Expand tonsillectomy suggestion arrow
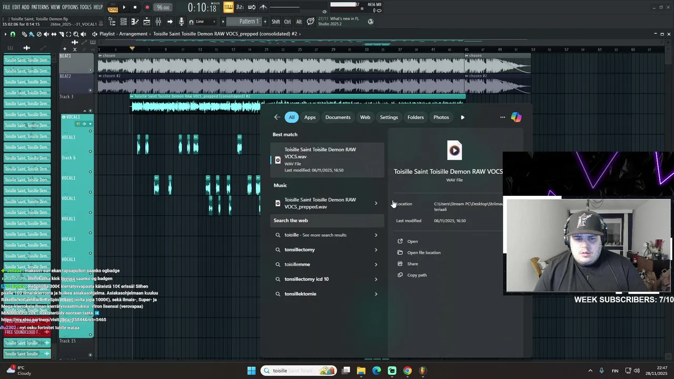The height and width of the screenshot is (379, 674). 376,250
